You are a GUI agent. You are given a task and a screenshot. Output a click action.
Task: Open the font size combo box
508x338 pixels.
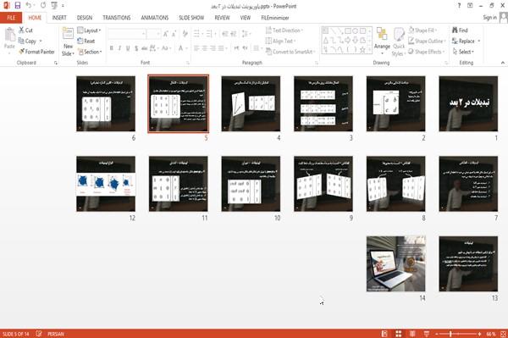click(153, 34)
